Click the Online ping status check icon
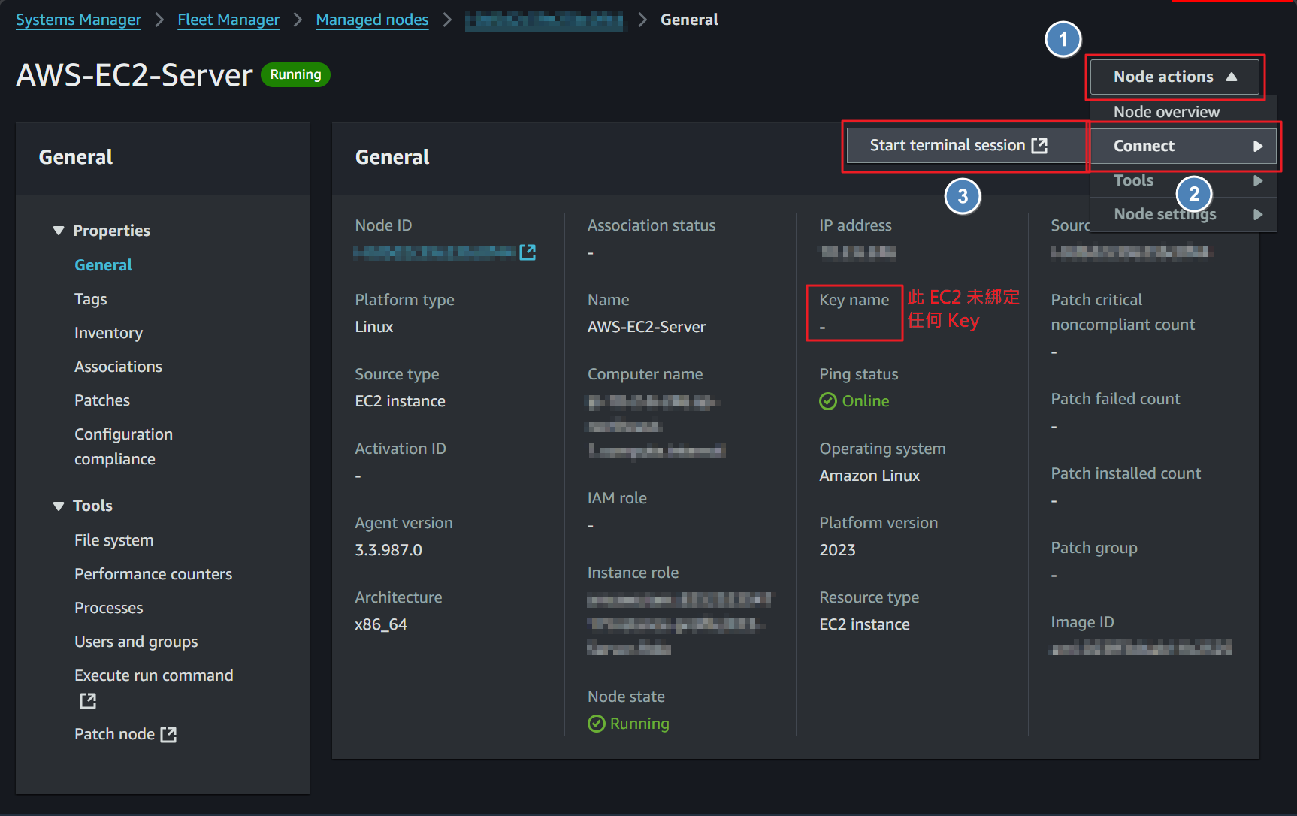The width and height of the screenshot is (1297, 816). (x=827, y=401)
